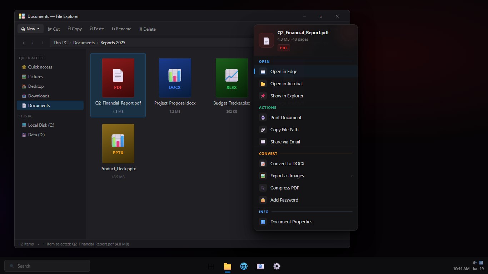
Task: Open Local Disk (C:) in the sidebar
Action: point(50,125)
